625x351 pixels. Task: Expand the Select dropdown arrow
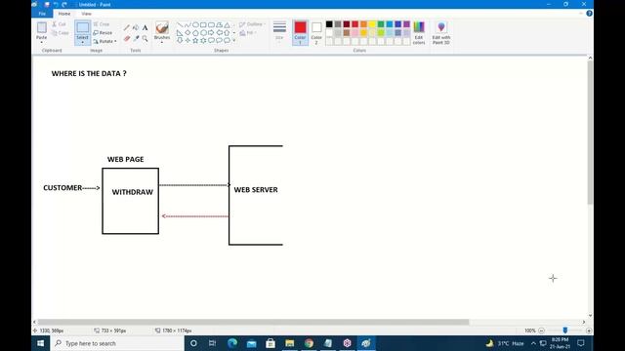(82, 42)
